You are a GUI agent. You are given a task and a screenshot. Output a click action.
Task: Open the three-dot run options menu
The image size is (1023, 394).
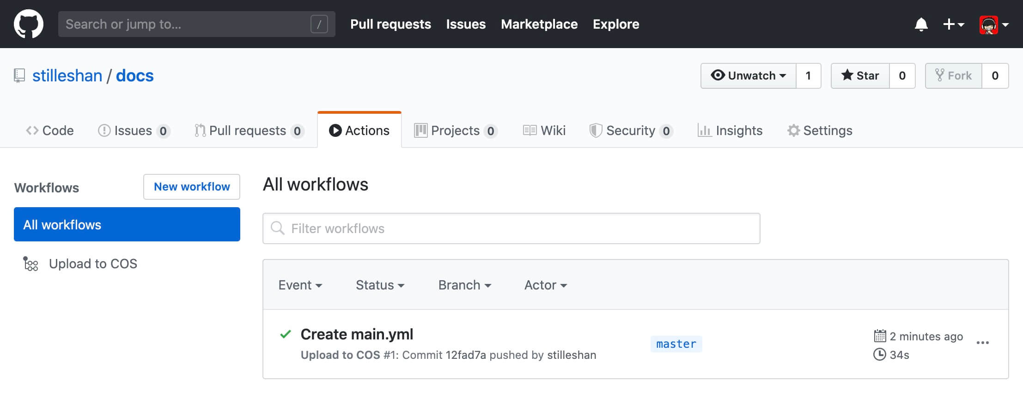coord(982,343)
